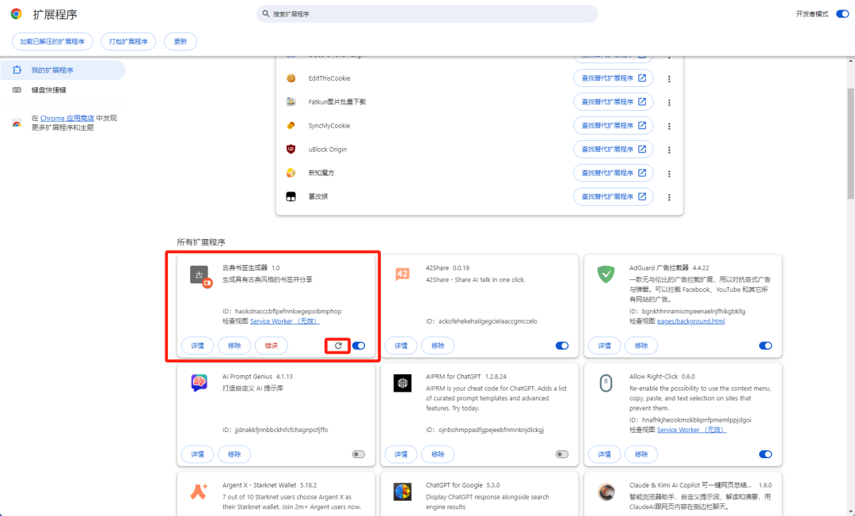Click 查找替代扩展程序 for 新知魔方
The height and width of the screenshot is (516, 855).
[x=614, y=173]
